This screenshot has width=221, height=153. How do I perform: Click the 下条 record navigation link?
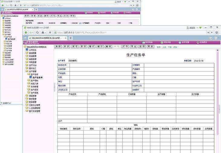pyautogui.click(x=170, y=47)
